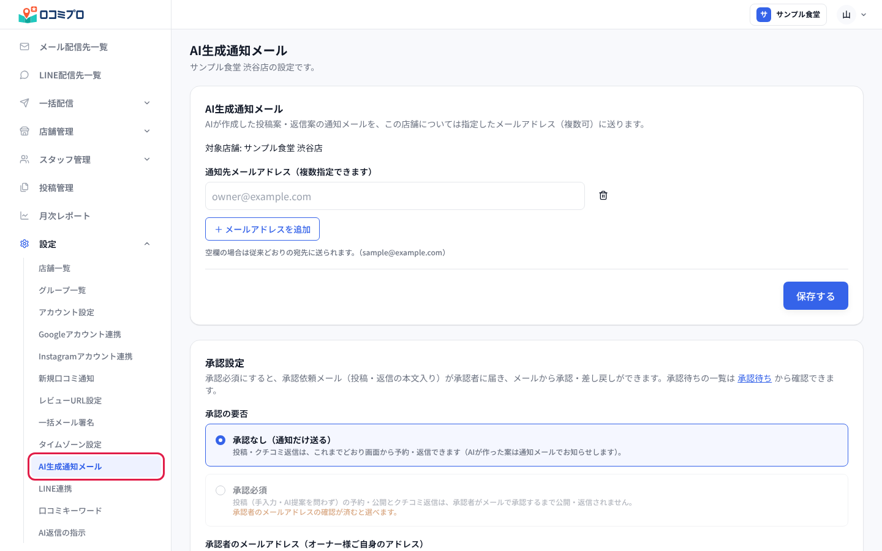Open レビューURL設定 page
Screen dimensions: 882x551
click(x=70, y=400)
